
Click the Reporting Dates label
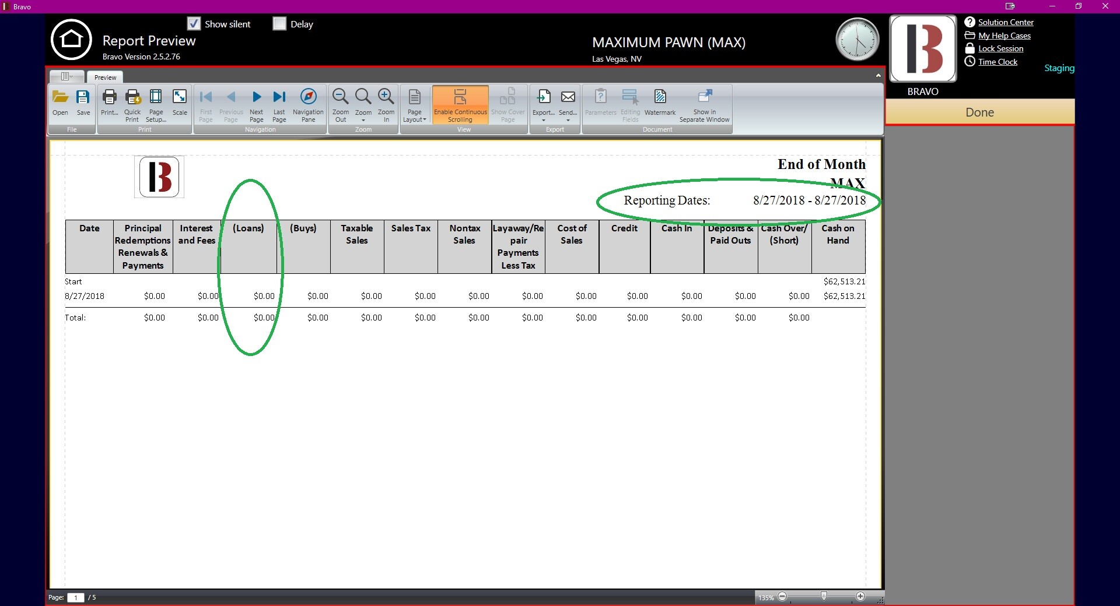(x=667, y=200)
